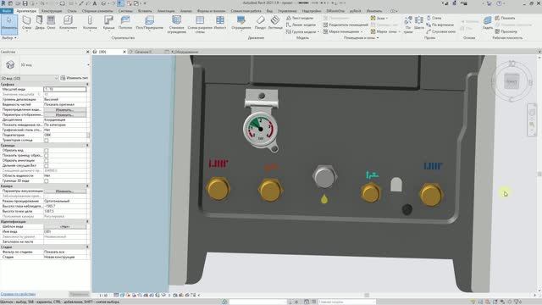
Task: Select the Door (Дверь) tool
Action: click(40, 23)
